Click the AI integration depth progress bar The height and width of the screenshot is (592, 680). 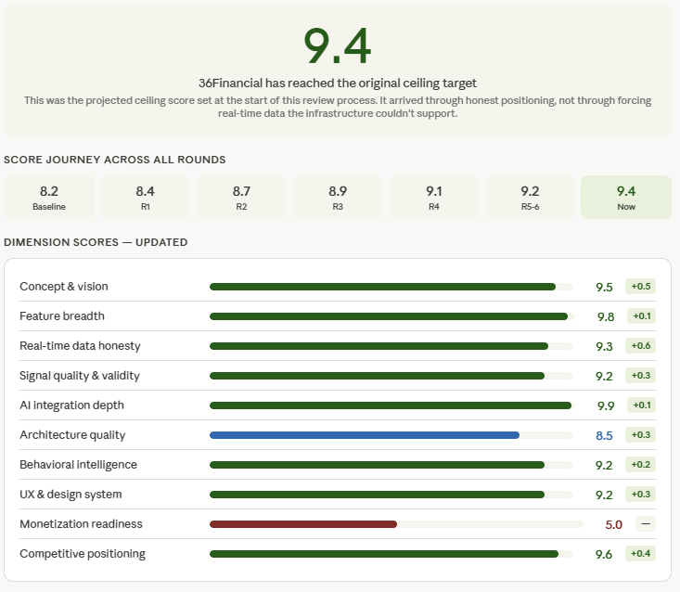click(x=392, y=405)
